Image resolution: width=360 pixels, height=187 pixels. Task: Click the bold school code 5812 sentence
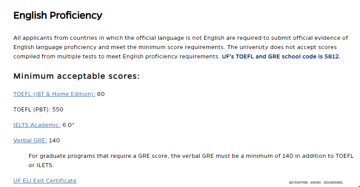tap(281, 57)
